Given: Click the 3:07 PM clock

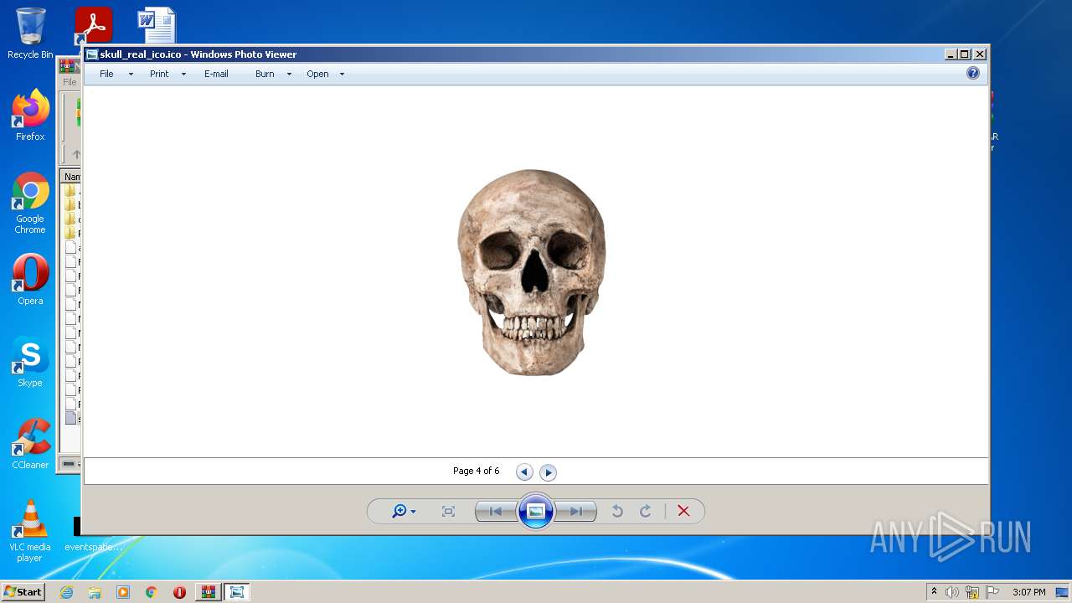Looking at the screenshot, I should tap(1028, 592).
